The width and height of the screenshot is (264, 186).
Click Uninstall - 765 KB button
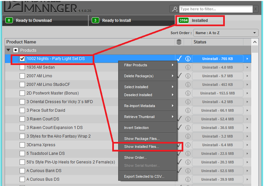(x=217, y=59)
